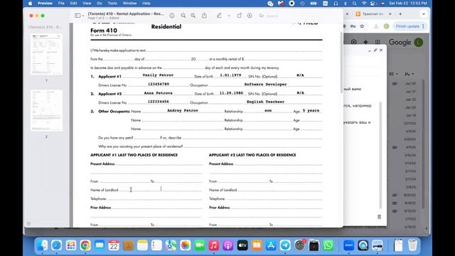455x256 pixels.
Task: Open the markup pen dropdown arrow
Action: (229, 16)
